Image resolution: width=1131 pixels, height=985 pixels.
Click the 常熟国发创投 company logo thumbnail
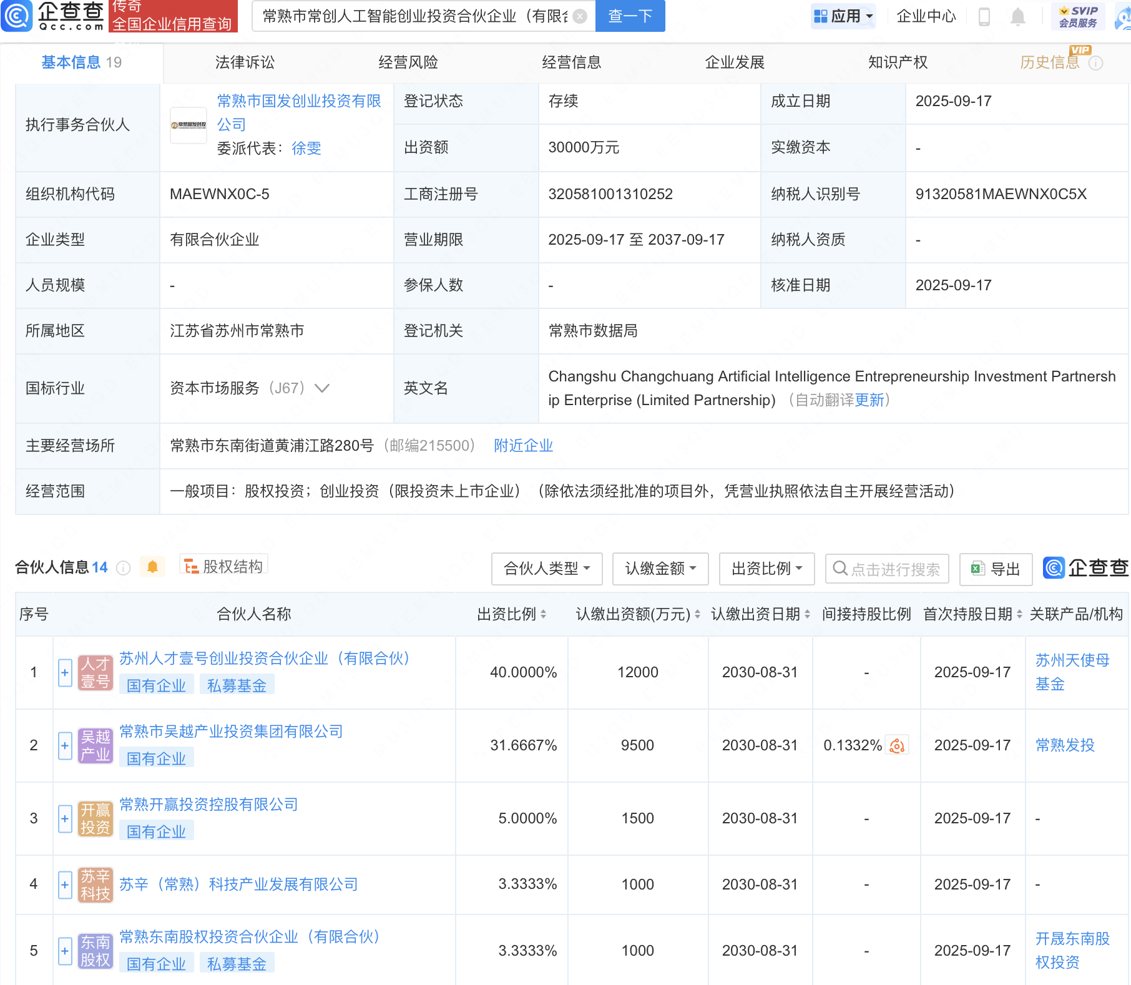pyautogui.click(x=188, y=125)
